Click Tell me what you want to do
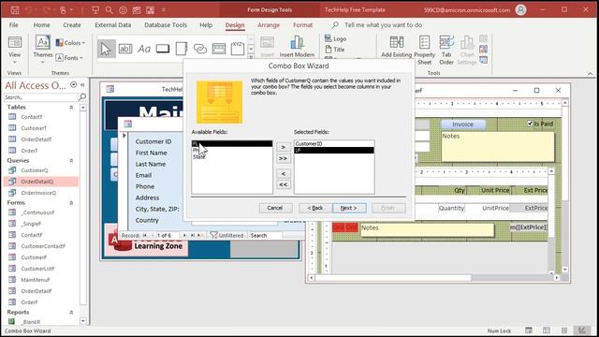The height and width of the screenshot is (337, 599). click(383, 25)
